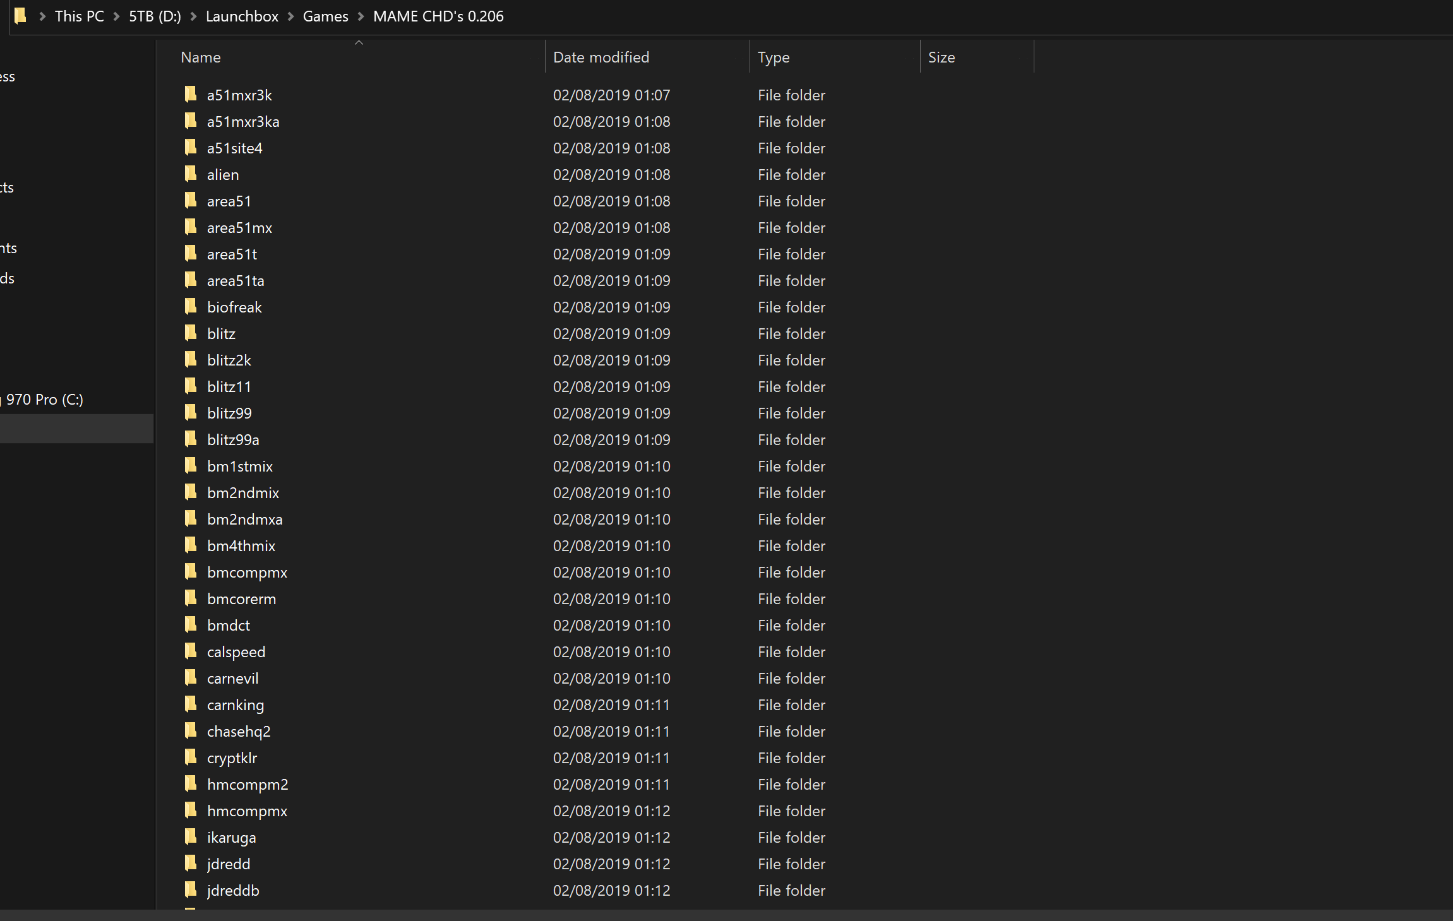Click the folder icon next to a51mxr3ka

click(x=191, y=121)
